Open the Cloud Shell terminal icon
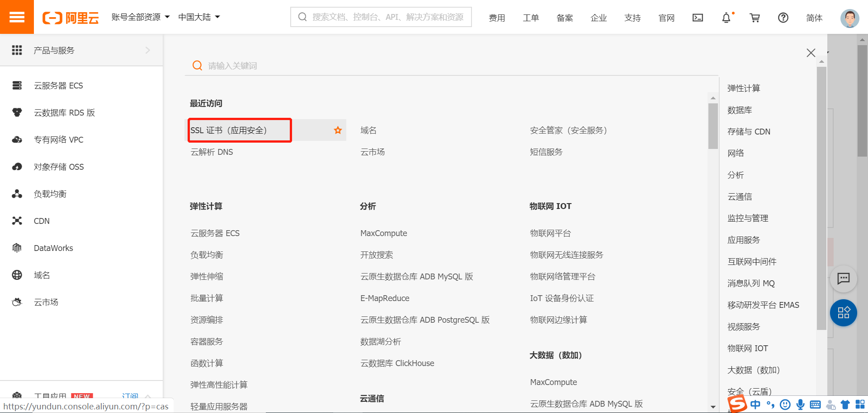Viewport: 868px width, 413px height. pos(698,18)
